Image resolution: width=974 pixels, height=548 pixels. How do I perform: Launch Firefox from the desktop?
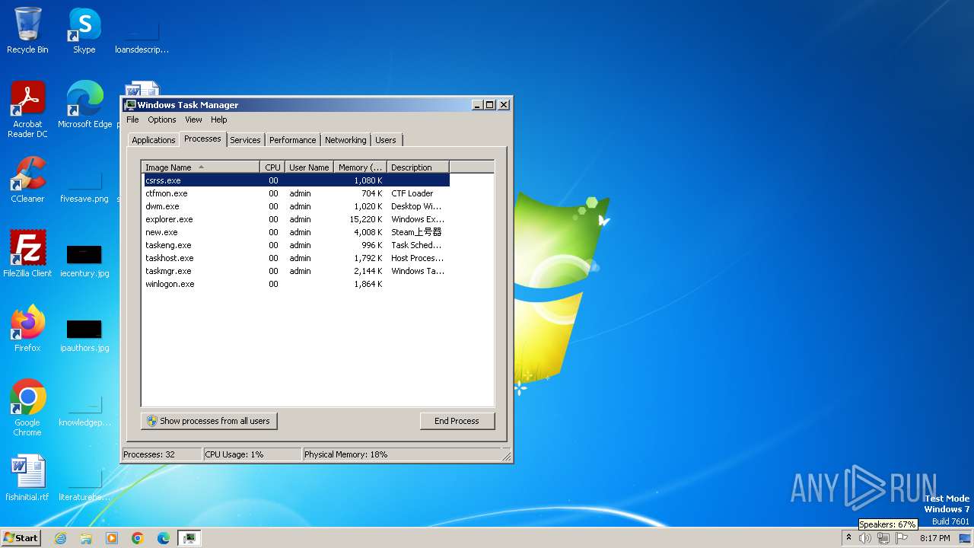click(x=27, y=329)
